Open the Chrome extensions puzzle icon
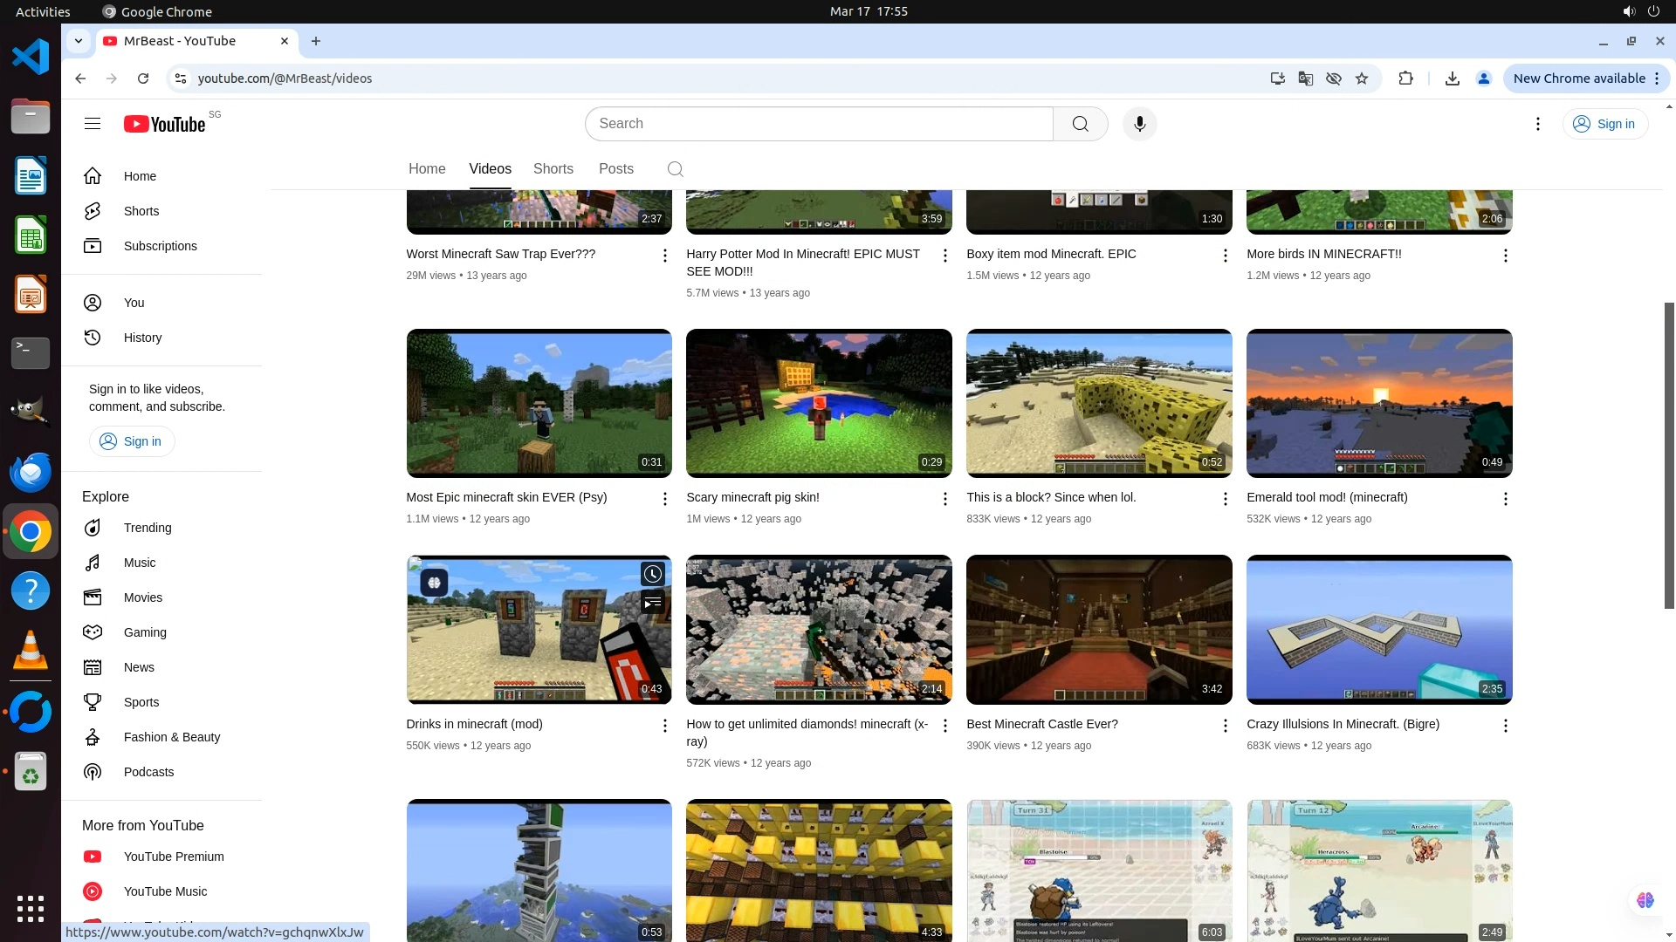 (1405, 78)
